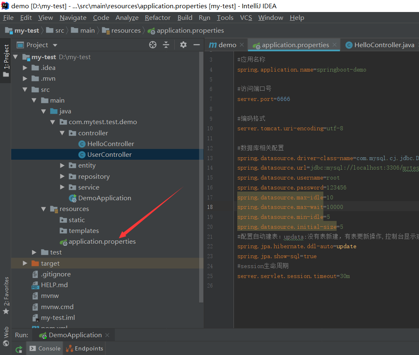Close the application.properties editor tab
This screenshot has width=419, height=355.
(335, 45)
